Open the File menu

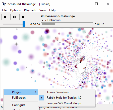tap(4, 10)
